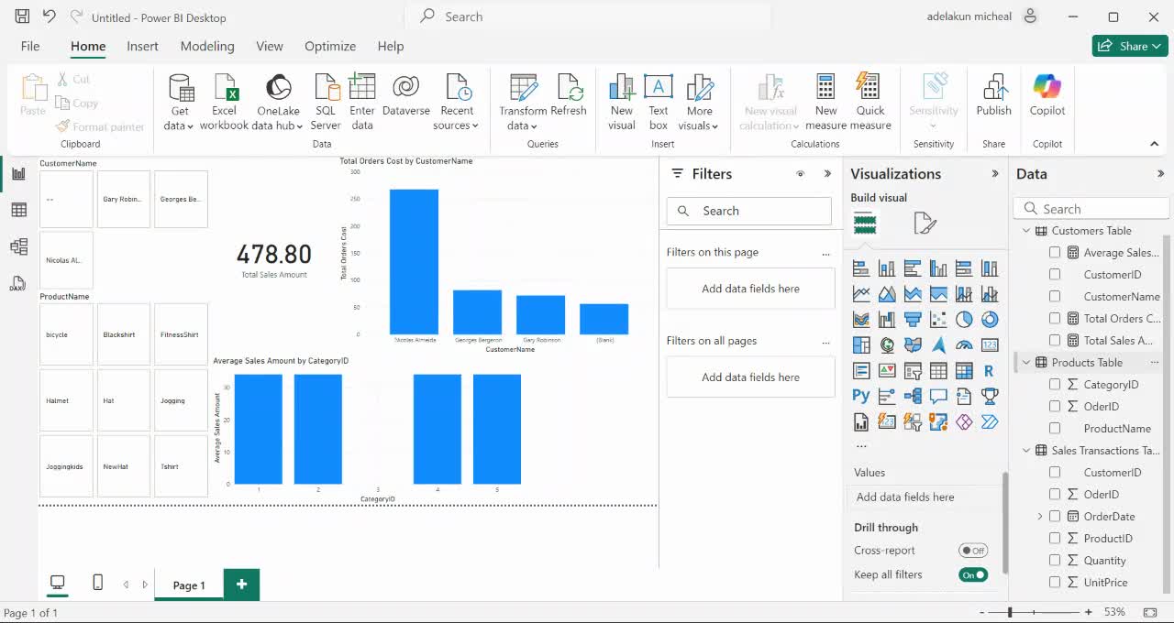1174x623 pixels.
Task: Expand the OrderDate hierarchy
Action: (1039, 517)
